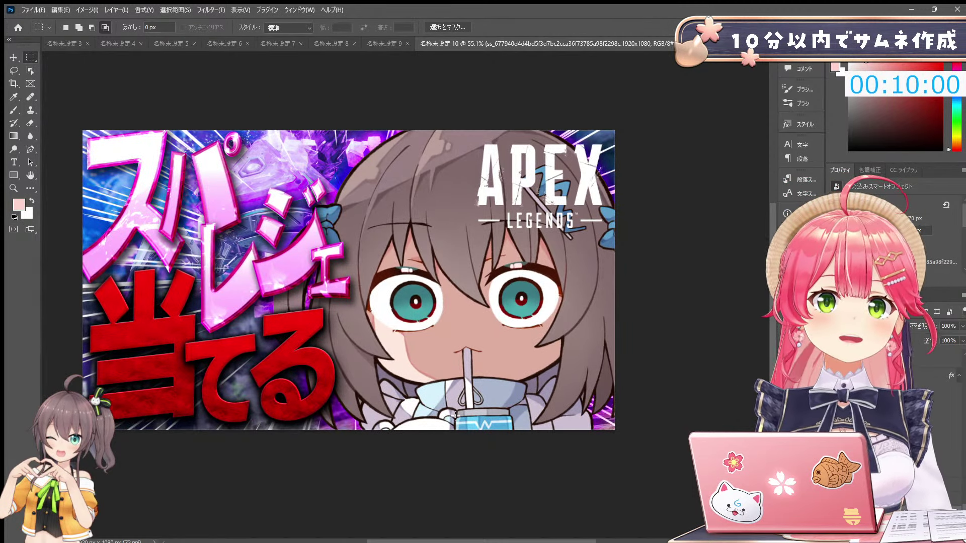The height and width of the screenshot is (543, 966).
Task: Switch to the 色調補正 tab
Action: tap(869, 170)
